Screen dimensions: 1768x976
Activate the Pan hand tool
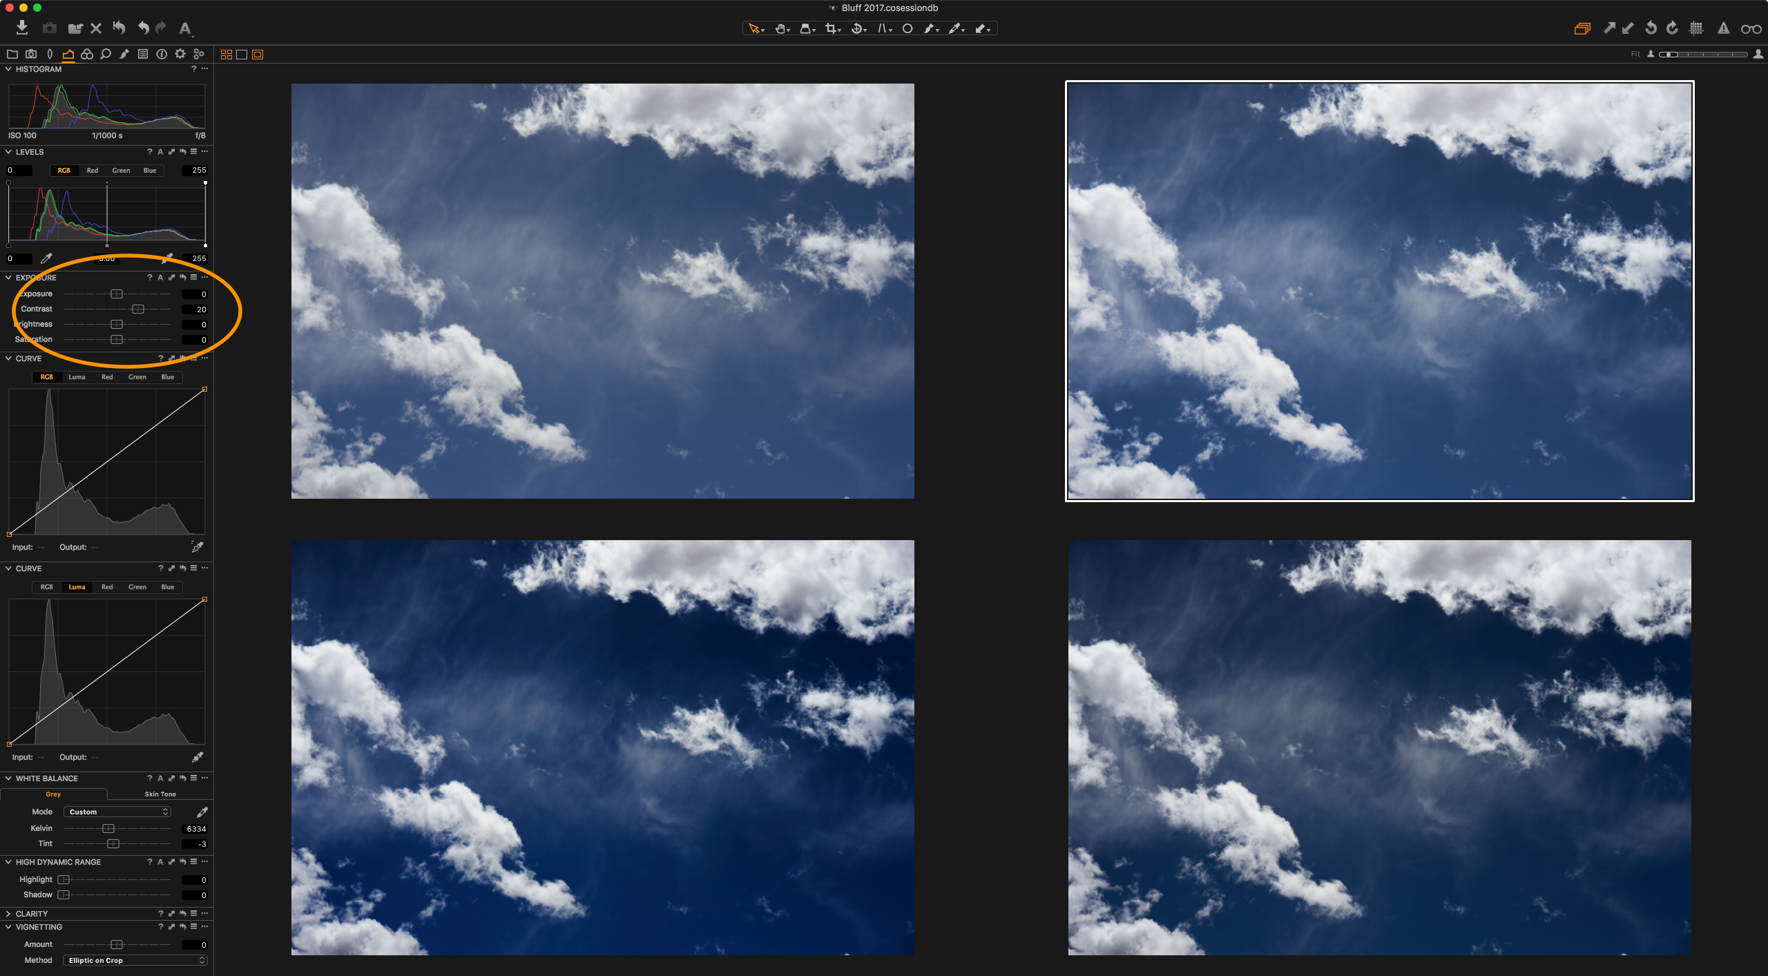coord(781,28)
